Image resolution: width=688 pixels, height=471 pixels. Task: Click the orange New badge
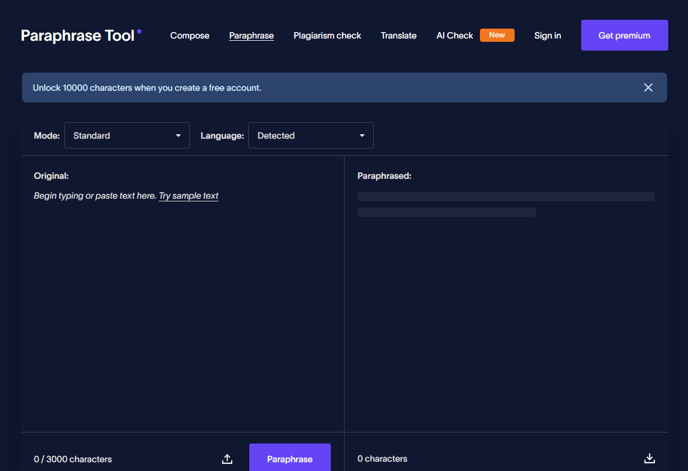point(497,35)
